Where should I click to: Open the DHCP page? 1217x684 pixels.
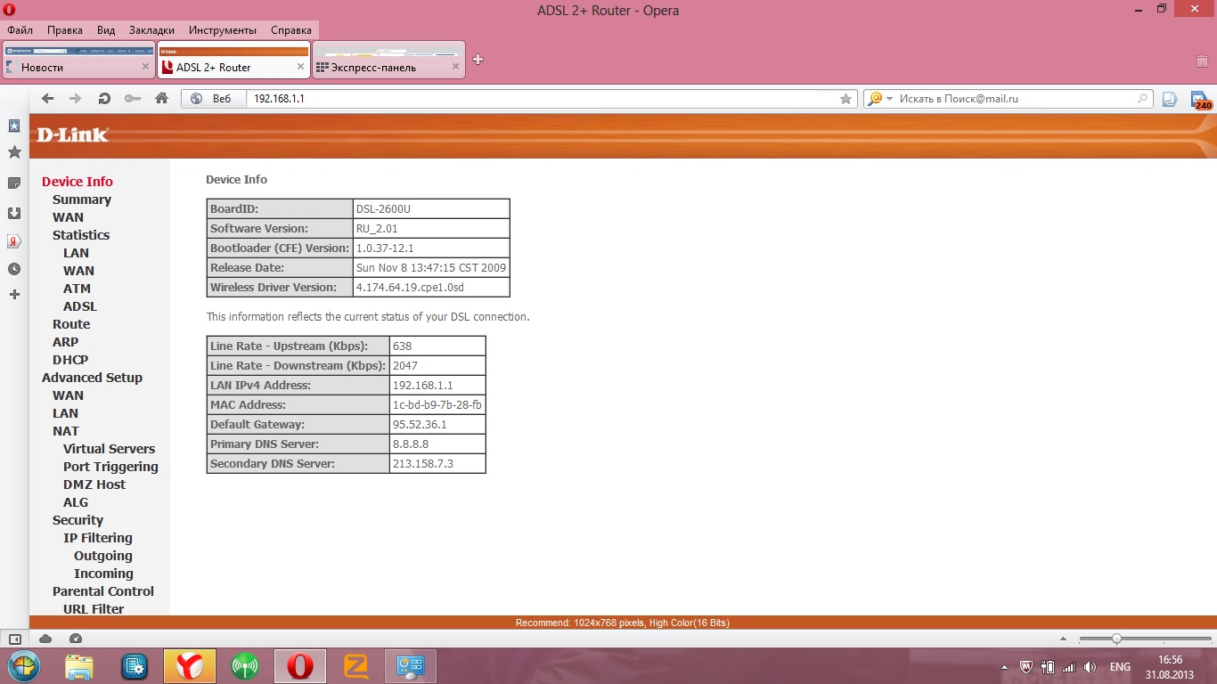click(70, 360)
